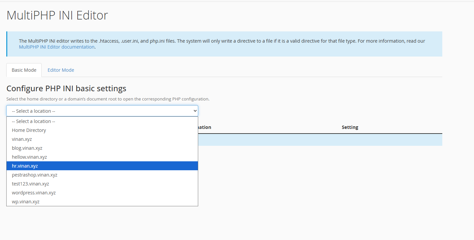Select pestrashop.vinan.xyz from the list
This screenshot has height=240, width=474.
click(x=34, y=175)
